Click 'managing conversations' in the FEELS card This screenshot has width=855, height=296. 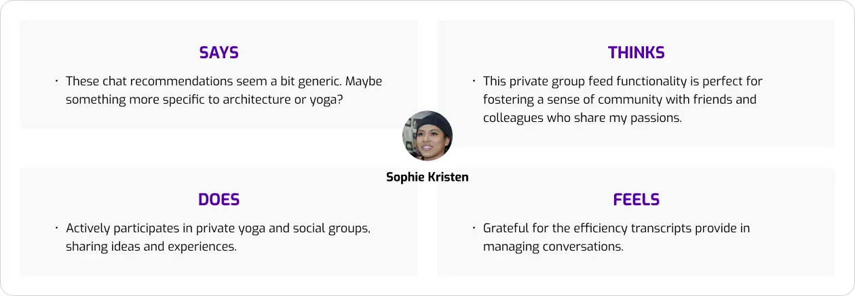click(x=553, y=247)
